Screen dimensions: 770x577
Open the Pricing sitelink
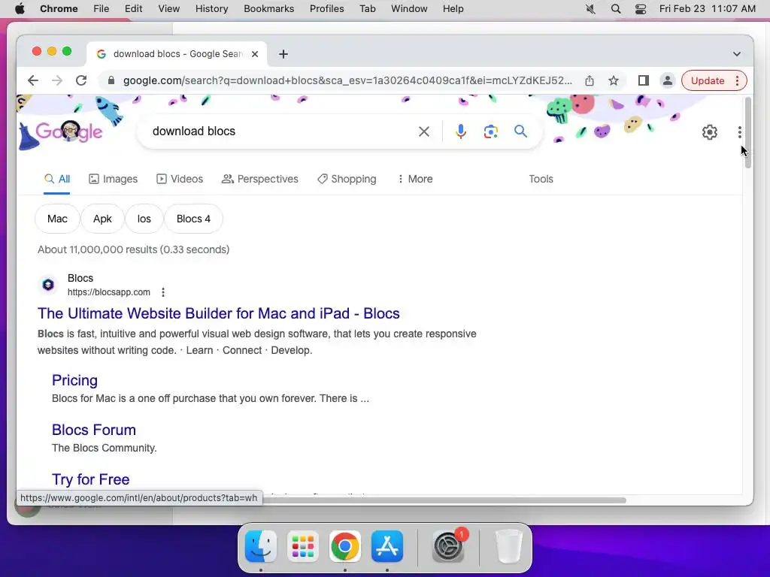coord(74,380)
